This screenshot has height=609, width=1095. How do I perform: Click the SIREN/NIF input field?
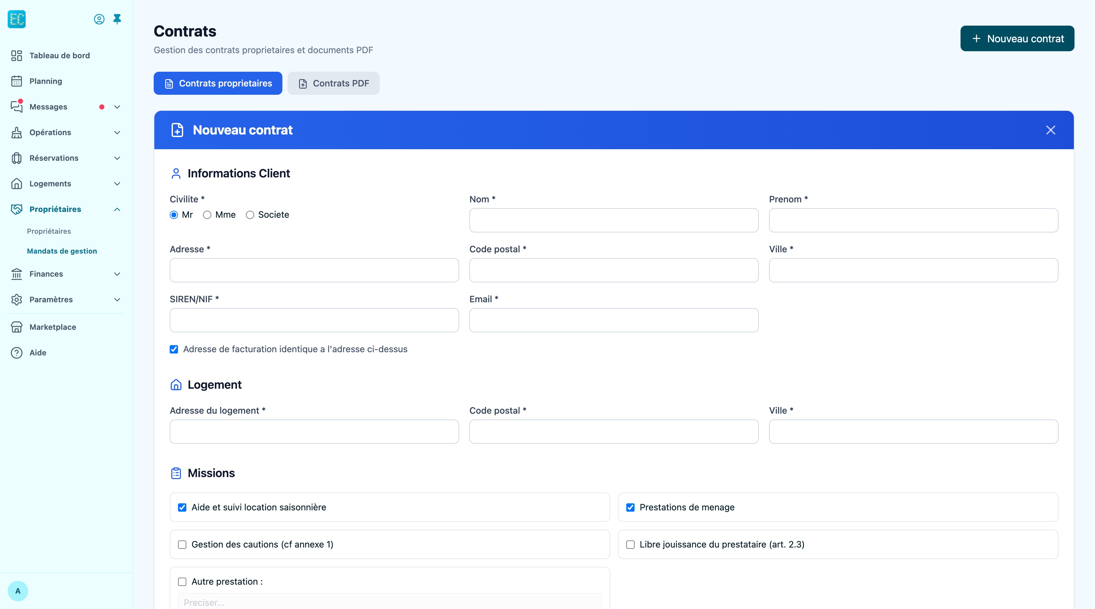click(x=314, y=321)
